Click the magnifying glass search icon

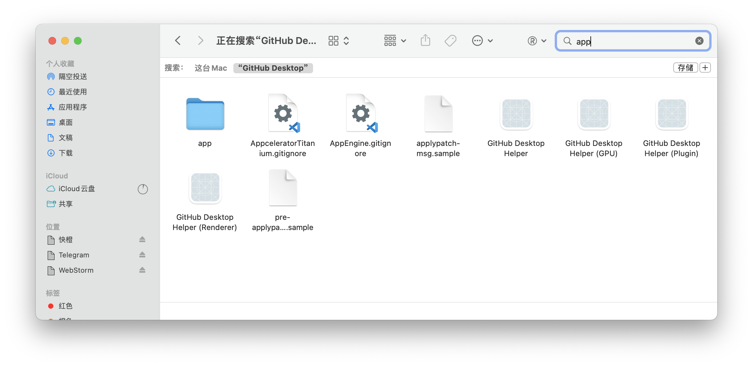567,41
